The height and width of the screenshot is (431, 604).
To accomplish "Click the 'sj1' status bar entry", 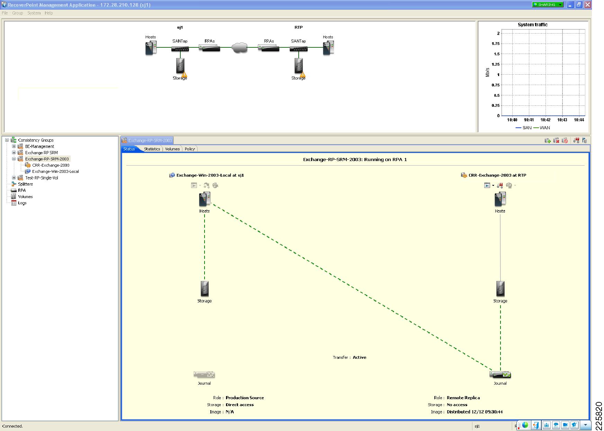I will (477, 426).
